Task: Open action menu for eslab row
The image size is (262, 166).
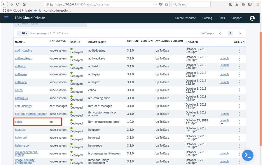Action: tap(239, 122)
